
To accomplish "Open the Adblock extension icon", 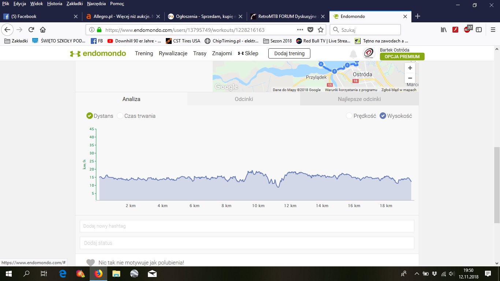I will (467, 30).
